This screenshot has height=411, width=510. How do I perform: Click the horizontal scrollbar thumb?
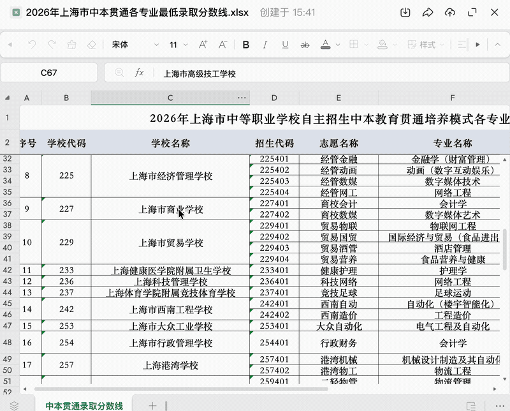pos(181,389)
